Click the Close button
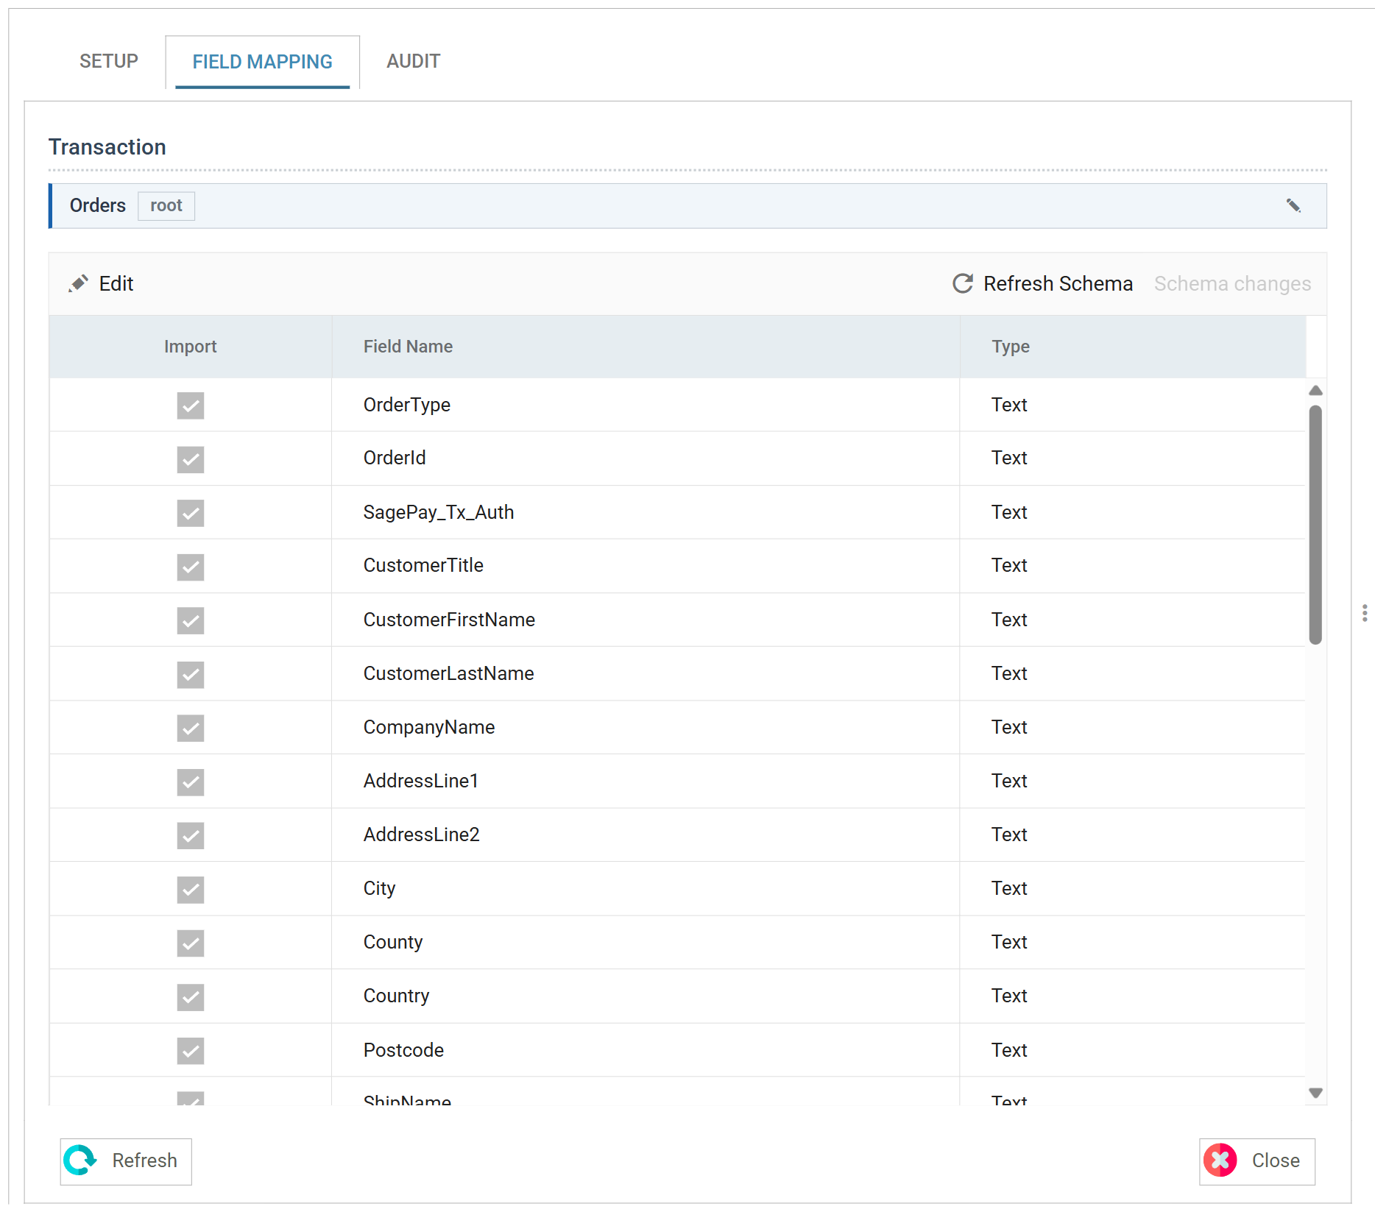Image resolution: width=1375 pixels, height=1226 pixels. 1257,1161
